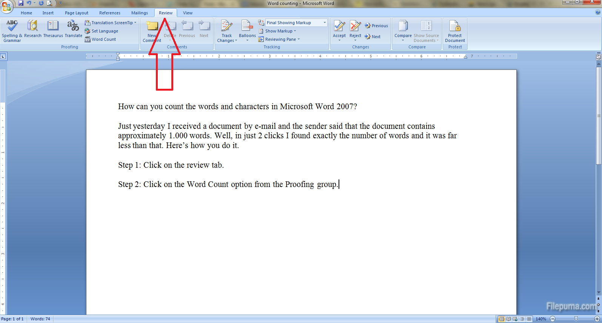Screen dimensions: 602x323
Task: Click the Redo icon
Action: [x=41, y=3]
